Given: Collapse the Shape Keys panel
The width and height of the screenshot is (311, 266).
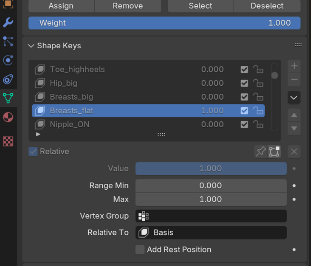Looking at the screenshot, I should coord(31,46).
